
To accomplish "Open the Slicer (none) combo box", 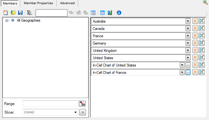I will [x=50, y=112].
